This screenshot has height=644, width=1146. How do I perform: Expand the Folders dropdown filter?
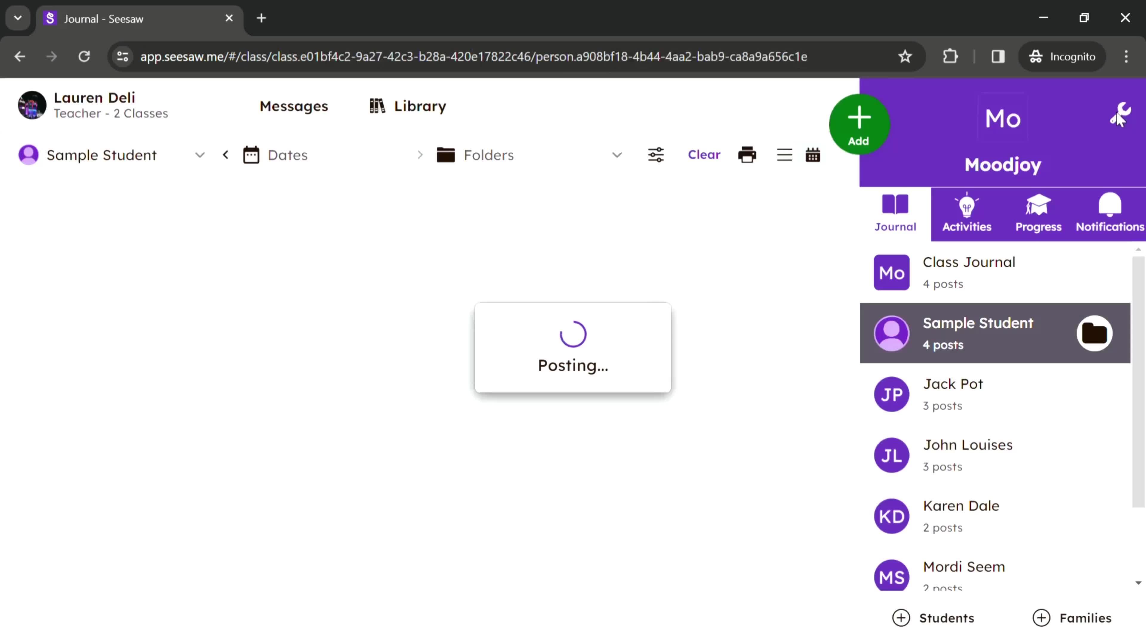point(618,155)
